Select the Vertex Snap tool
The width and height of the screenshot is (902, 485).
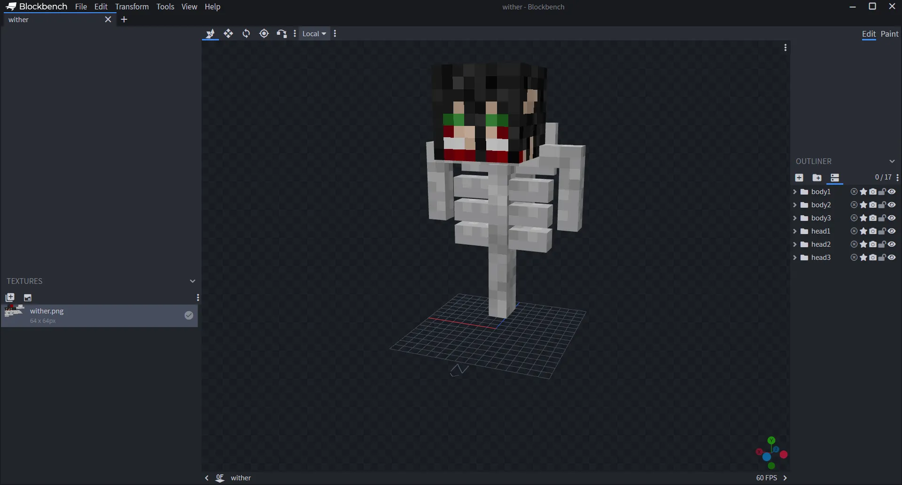(281, 33)
